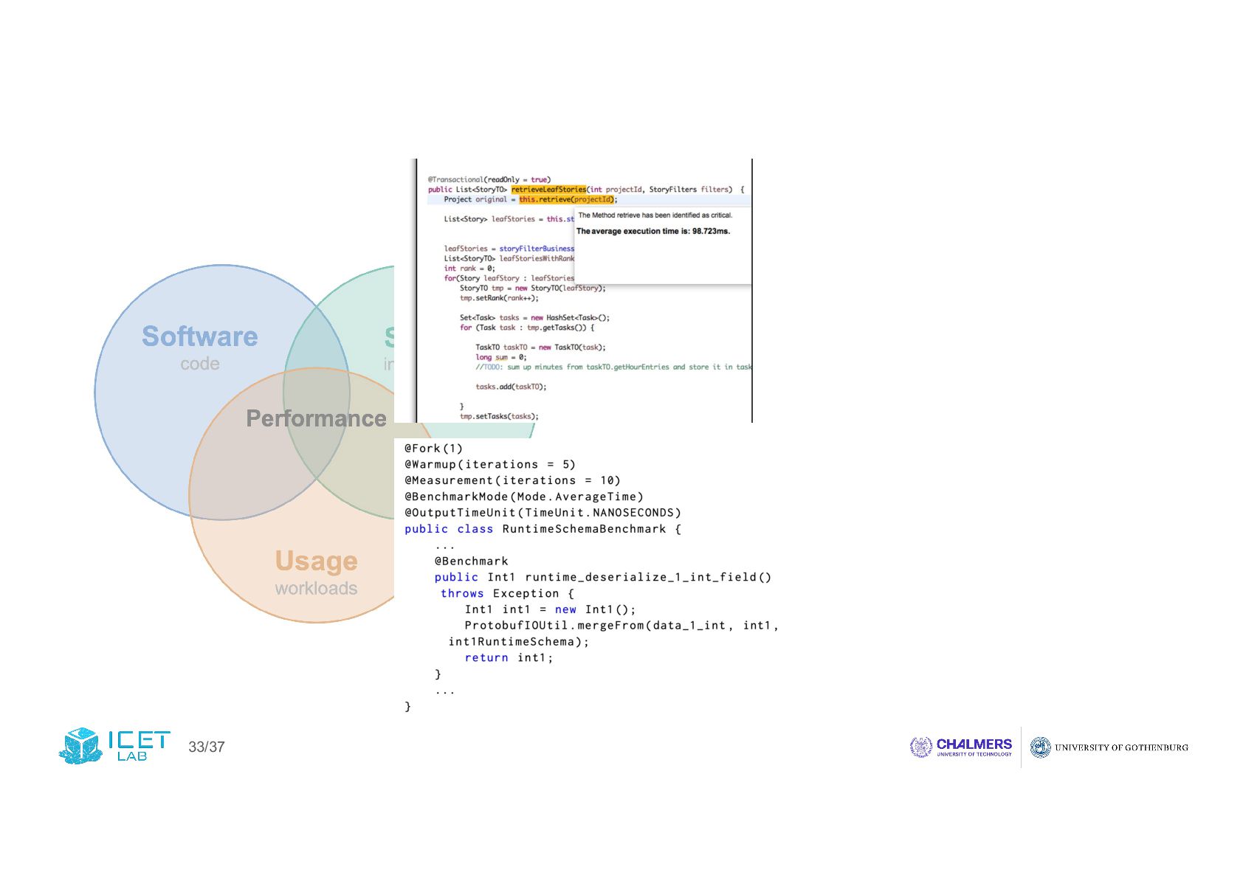The height and width of the screenshot is (878, 1243).
Task: Click the '@Warmup(iterations = 5)' annotation
Action: tap(490, 465)
